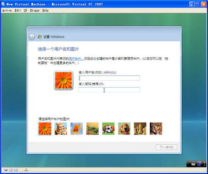Open the Action menu

coord(7,10)
